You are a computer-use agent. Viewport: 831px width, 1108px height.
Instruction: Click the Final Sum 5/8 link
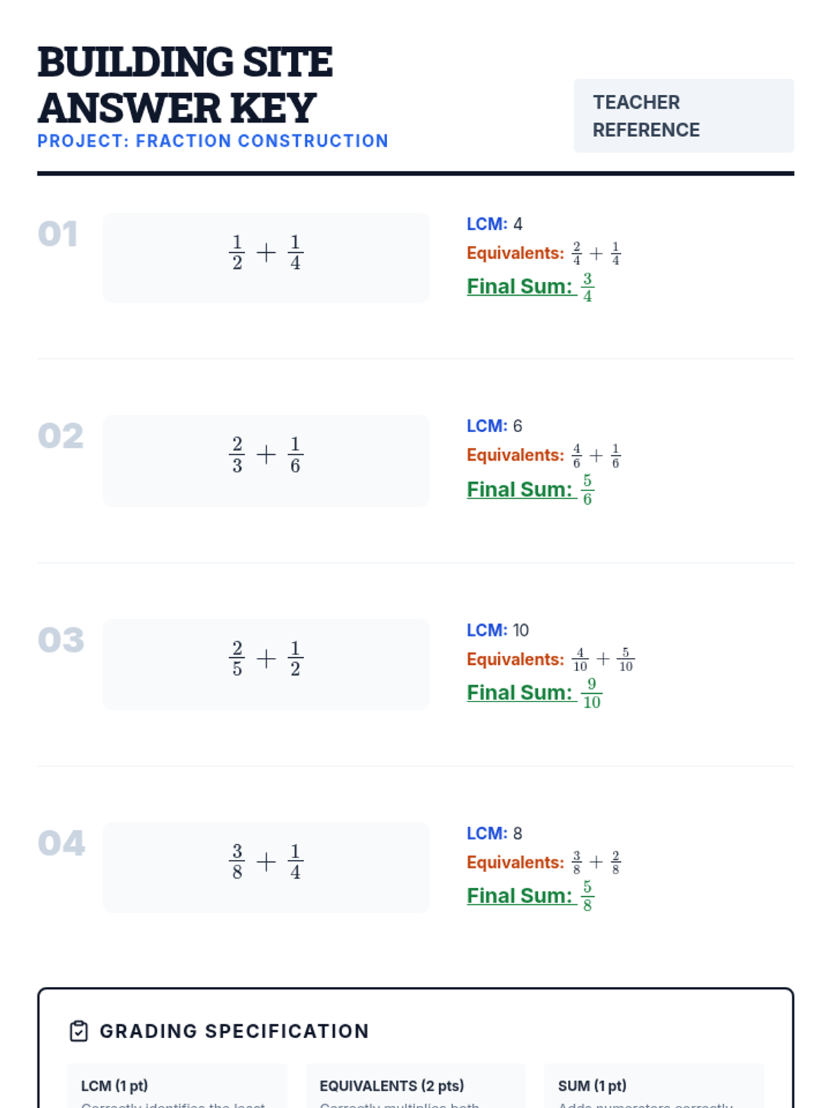530,896
